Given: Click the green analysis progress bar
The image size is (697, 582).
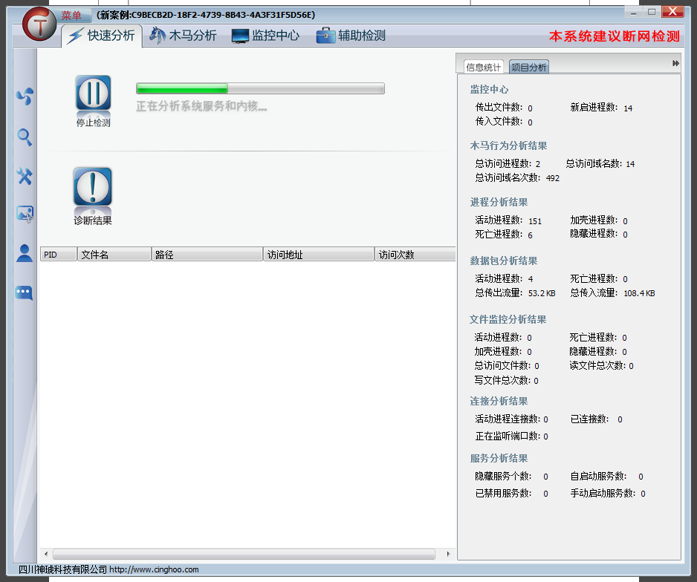Looking at the screenshot, I should [260, 88].
